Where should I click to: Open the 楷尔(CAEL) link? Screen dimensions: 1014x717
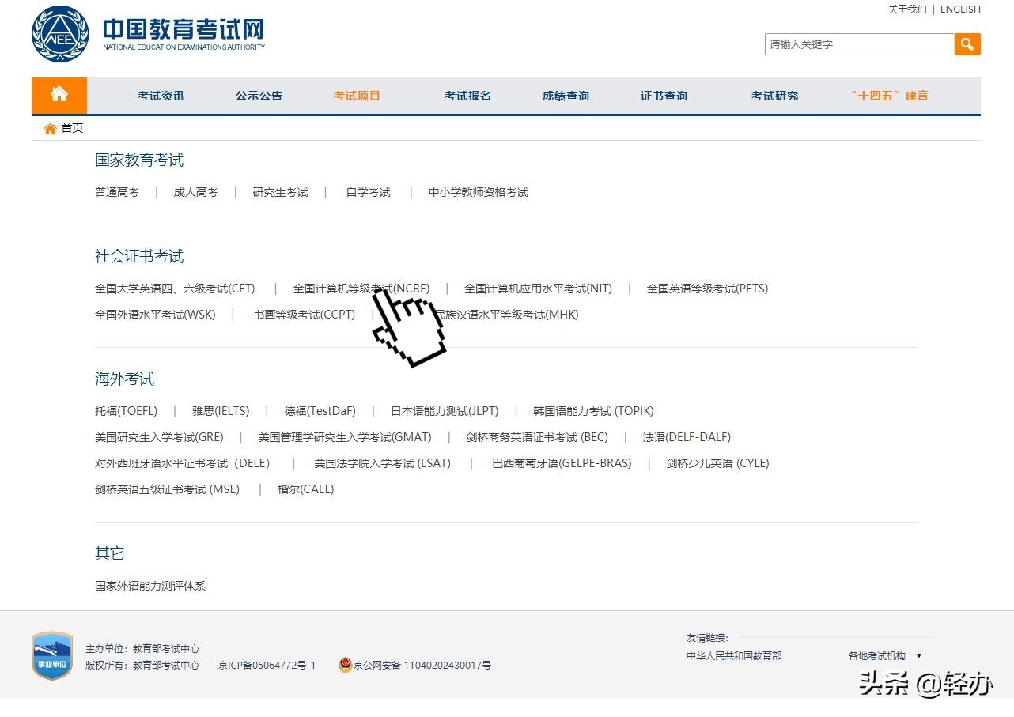coord(306,489)
